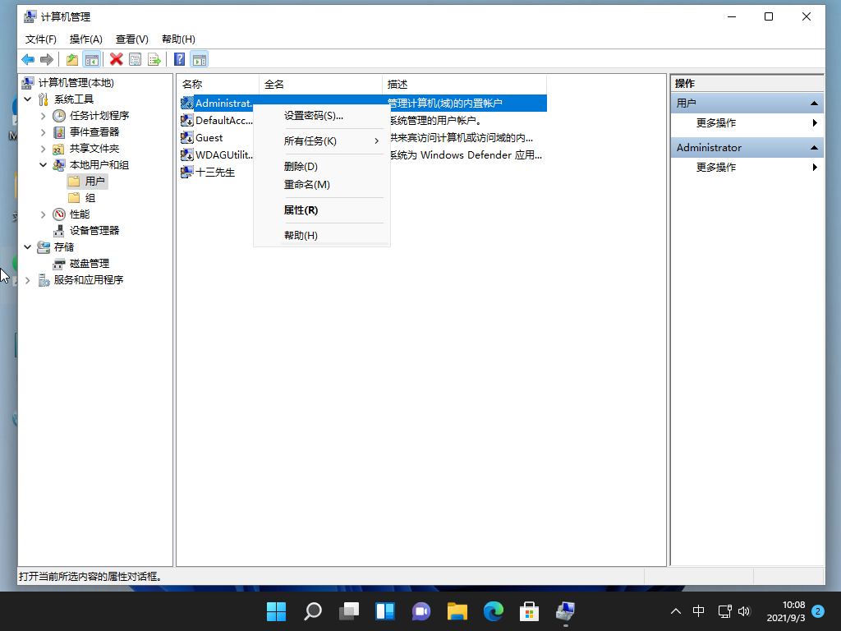
Task: Toggle the show/hide action pane button
Action: click(199, 59)
